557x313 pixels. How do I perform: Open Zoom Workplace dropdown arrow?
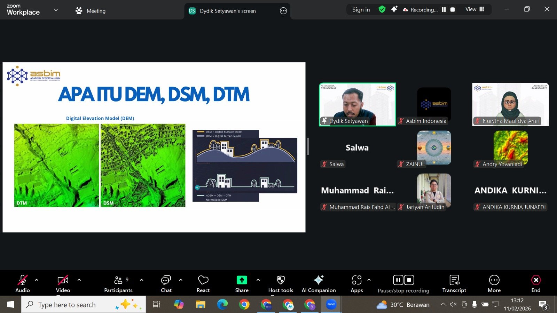pos(56,10)
